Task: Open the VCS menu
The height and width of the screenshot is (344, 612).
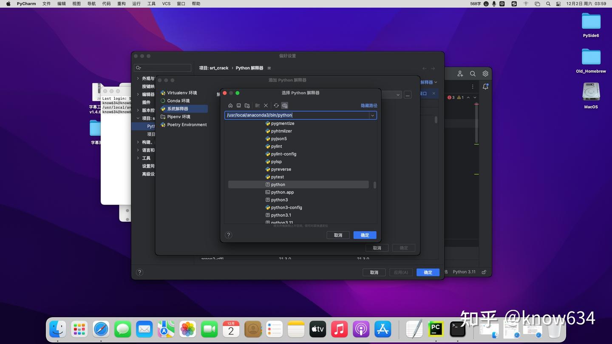Action: 166,3
